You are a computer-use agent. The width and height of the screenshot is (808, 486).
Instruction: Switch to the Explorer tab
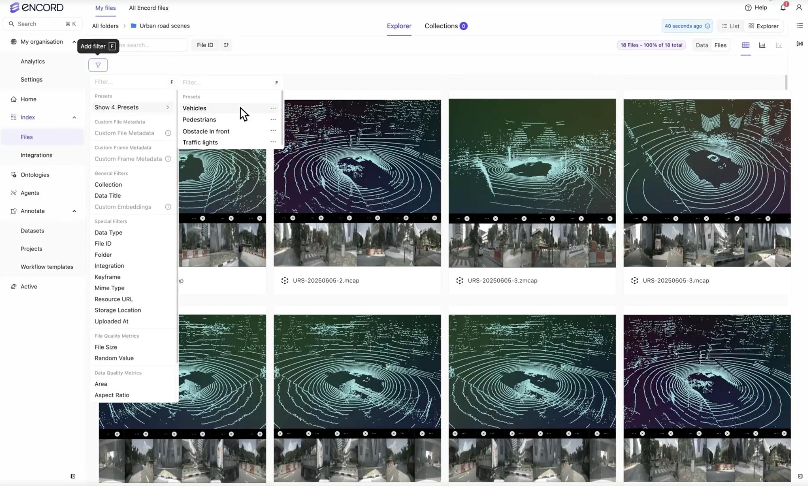click(399, 26)
